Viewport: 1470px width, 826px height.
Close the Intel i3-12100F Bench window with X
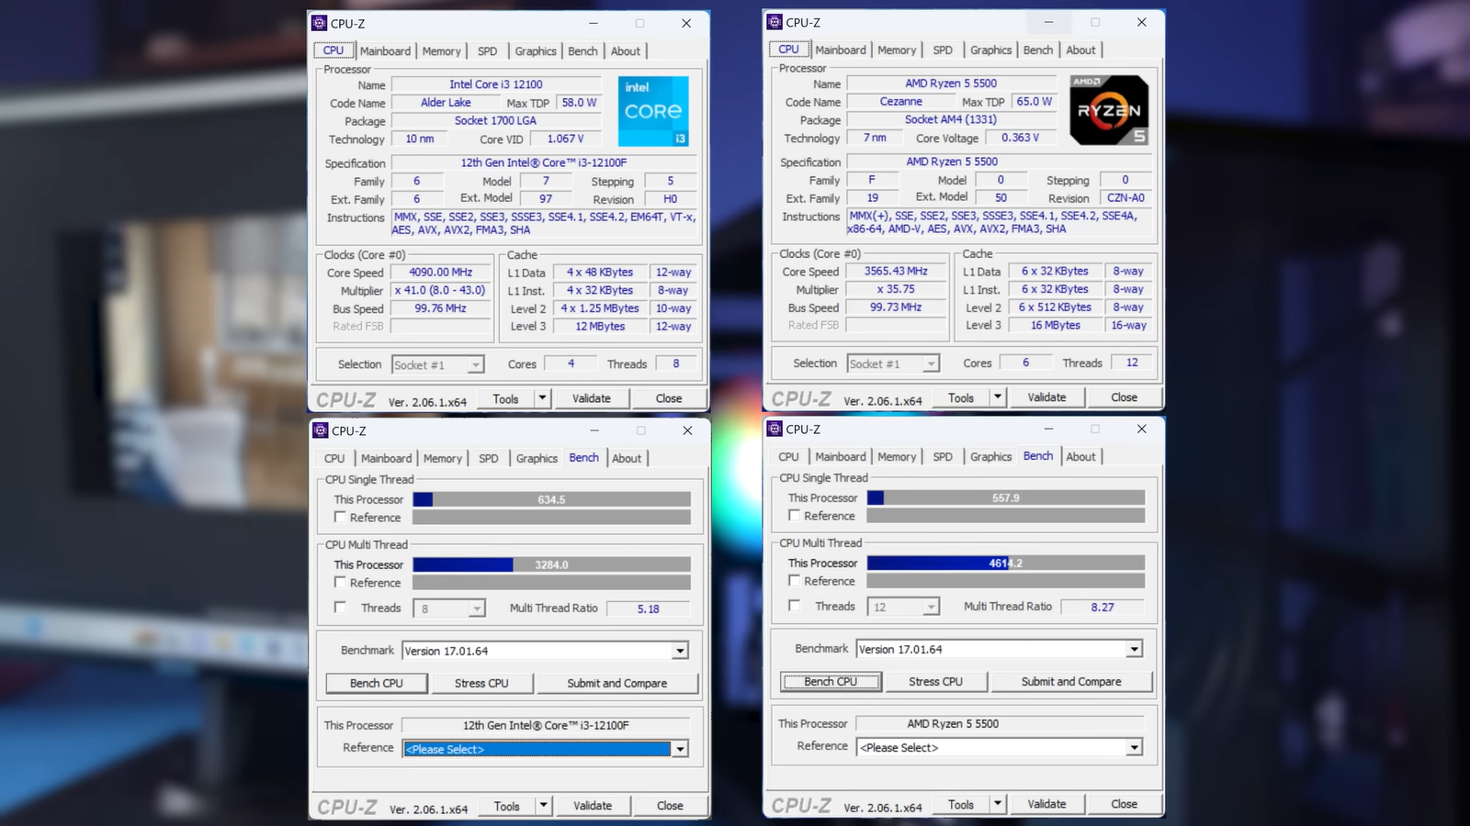[x=687, y=430]
